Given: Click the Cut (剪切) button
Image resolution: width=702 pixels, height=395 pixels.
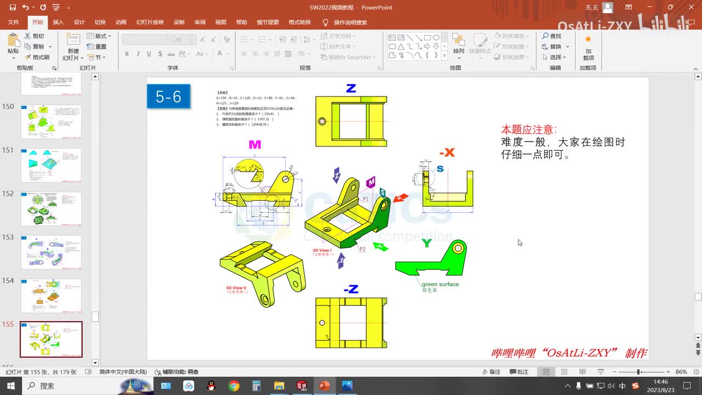Looking at the screenshot, I should tap(35, 36).
